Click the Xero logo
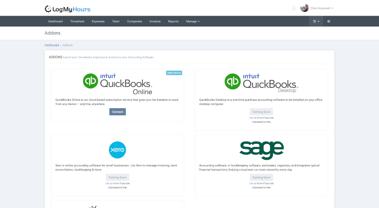This screenshot has width=379, height=208. pyautogui.click(x=117, y=149)
